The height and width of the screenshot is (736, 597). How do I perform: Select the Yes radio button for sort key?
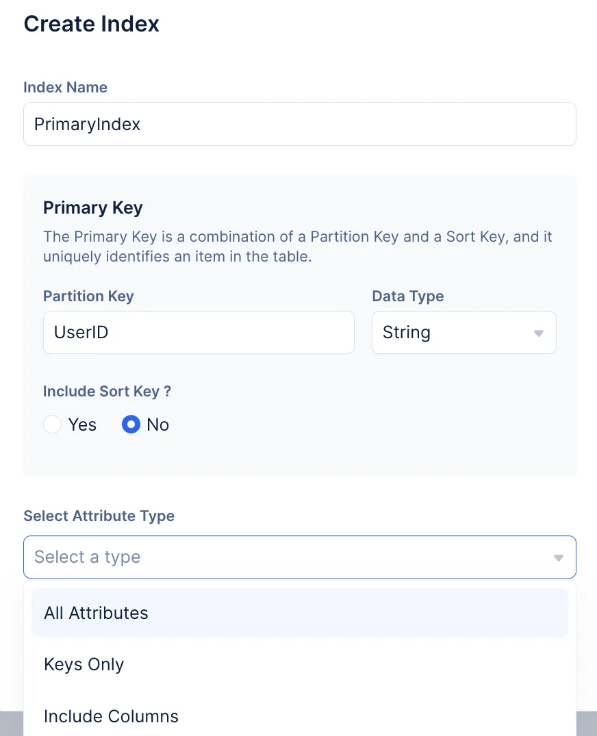[x=53, y=424]
